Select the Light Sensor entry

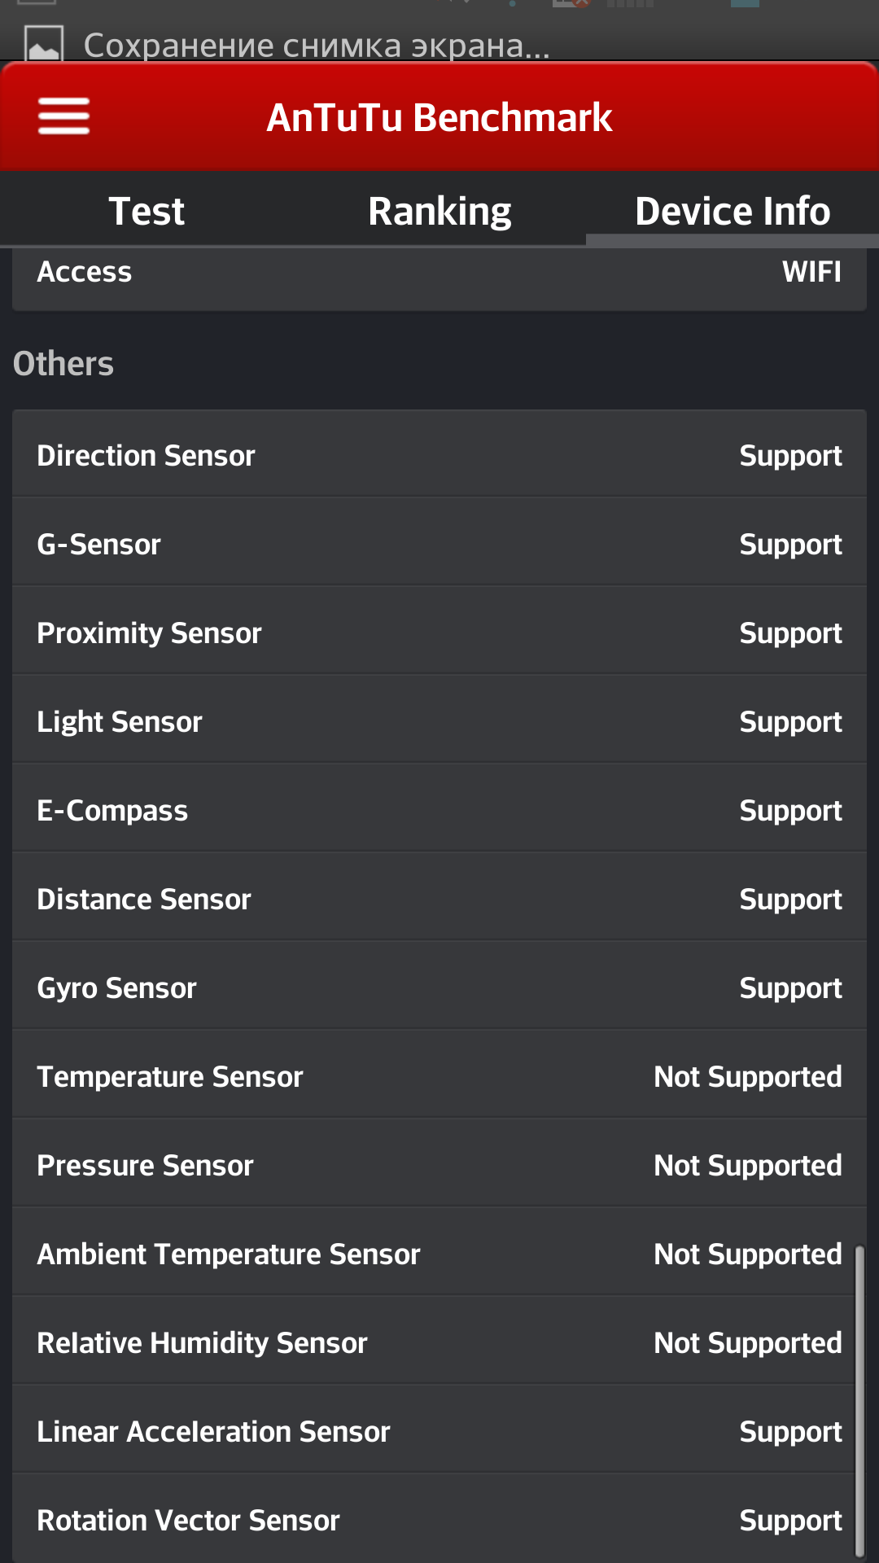tap(439, 720)
